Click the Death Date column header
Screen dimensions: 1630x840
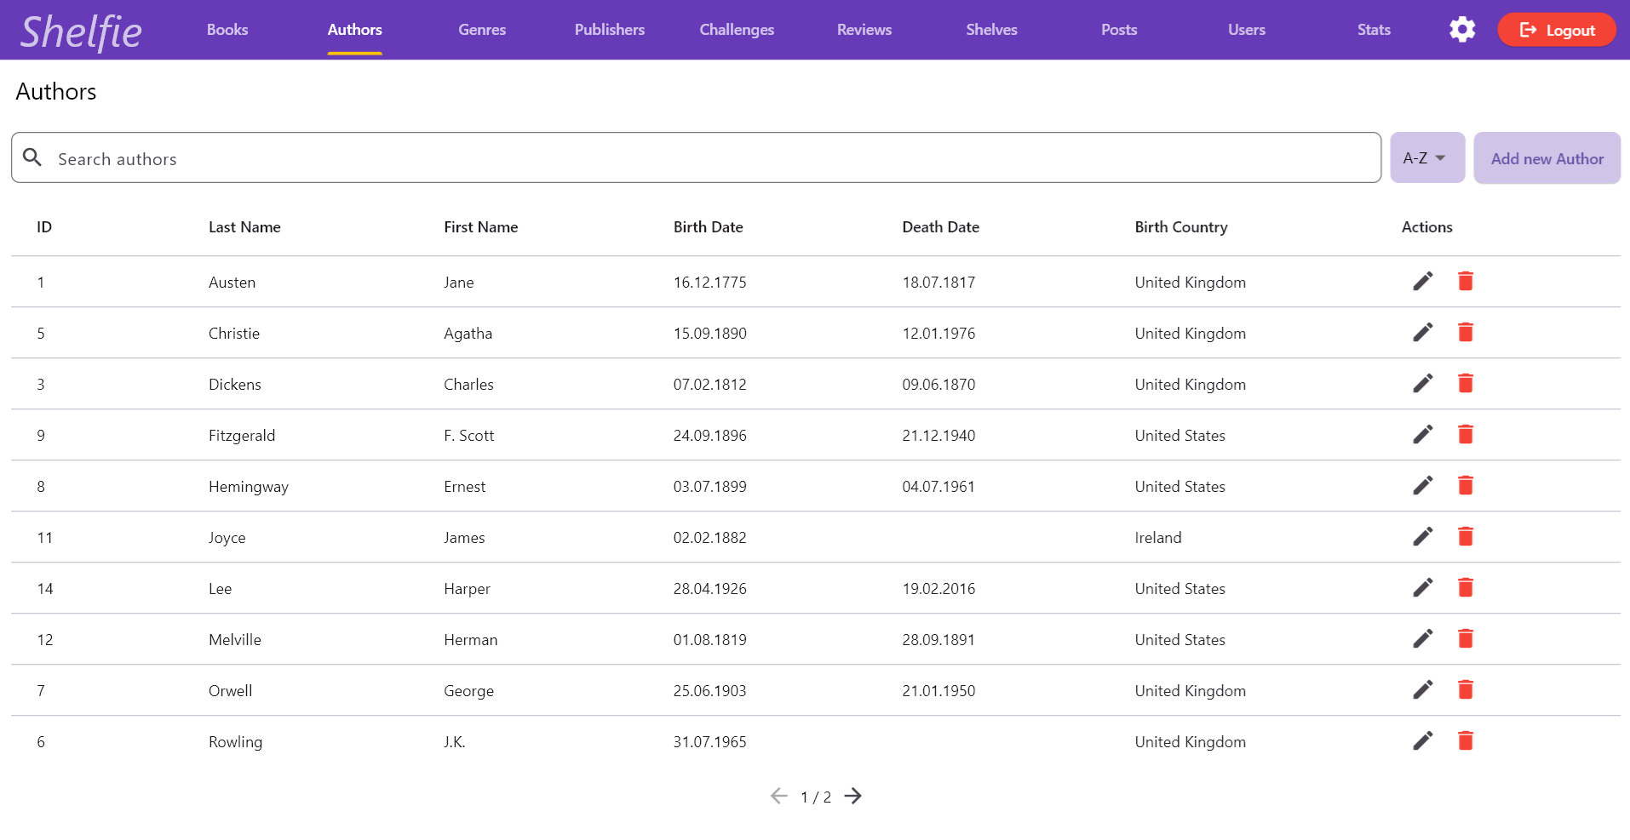[940, 227]
